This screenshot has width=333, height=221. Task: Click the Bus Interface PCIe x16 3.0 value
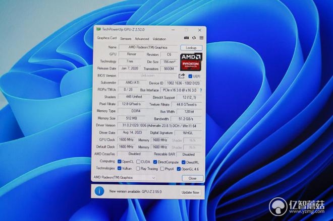click(x=180, y=90)
